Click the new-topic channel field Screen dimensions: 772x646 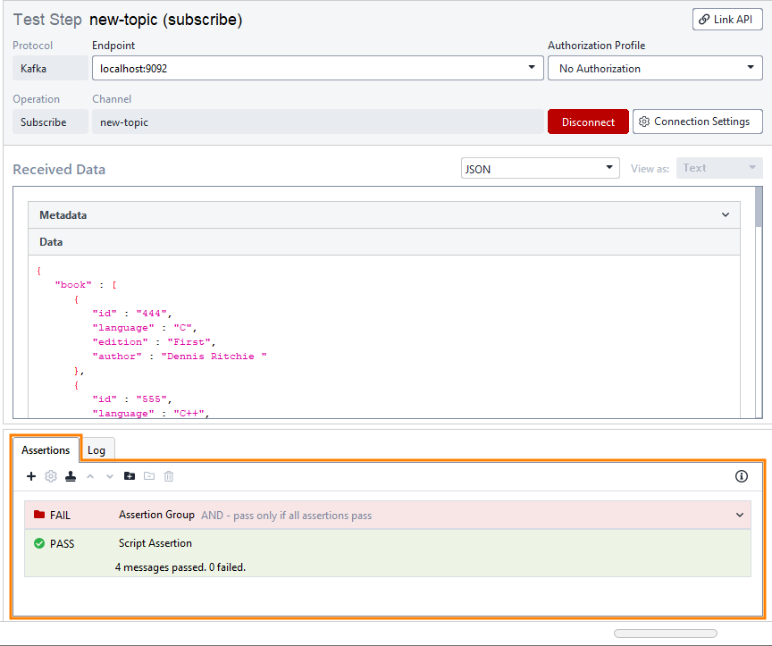(x=317, y=122)
